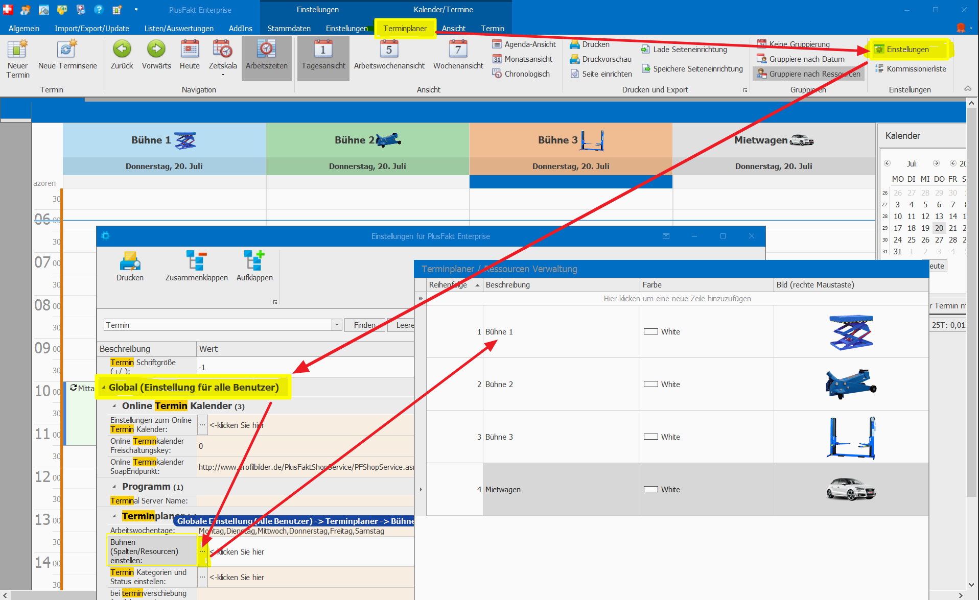Click row to add a new line

(x=677, y=299)
